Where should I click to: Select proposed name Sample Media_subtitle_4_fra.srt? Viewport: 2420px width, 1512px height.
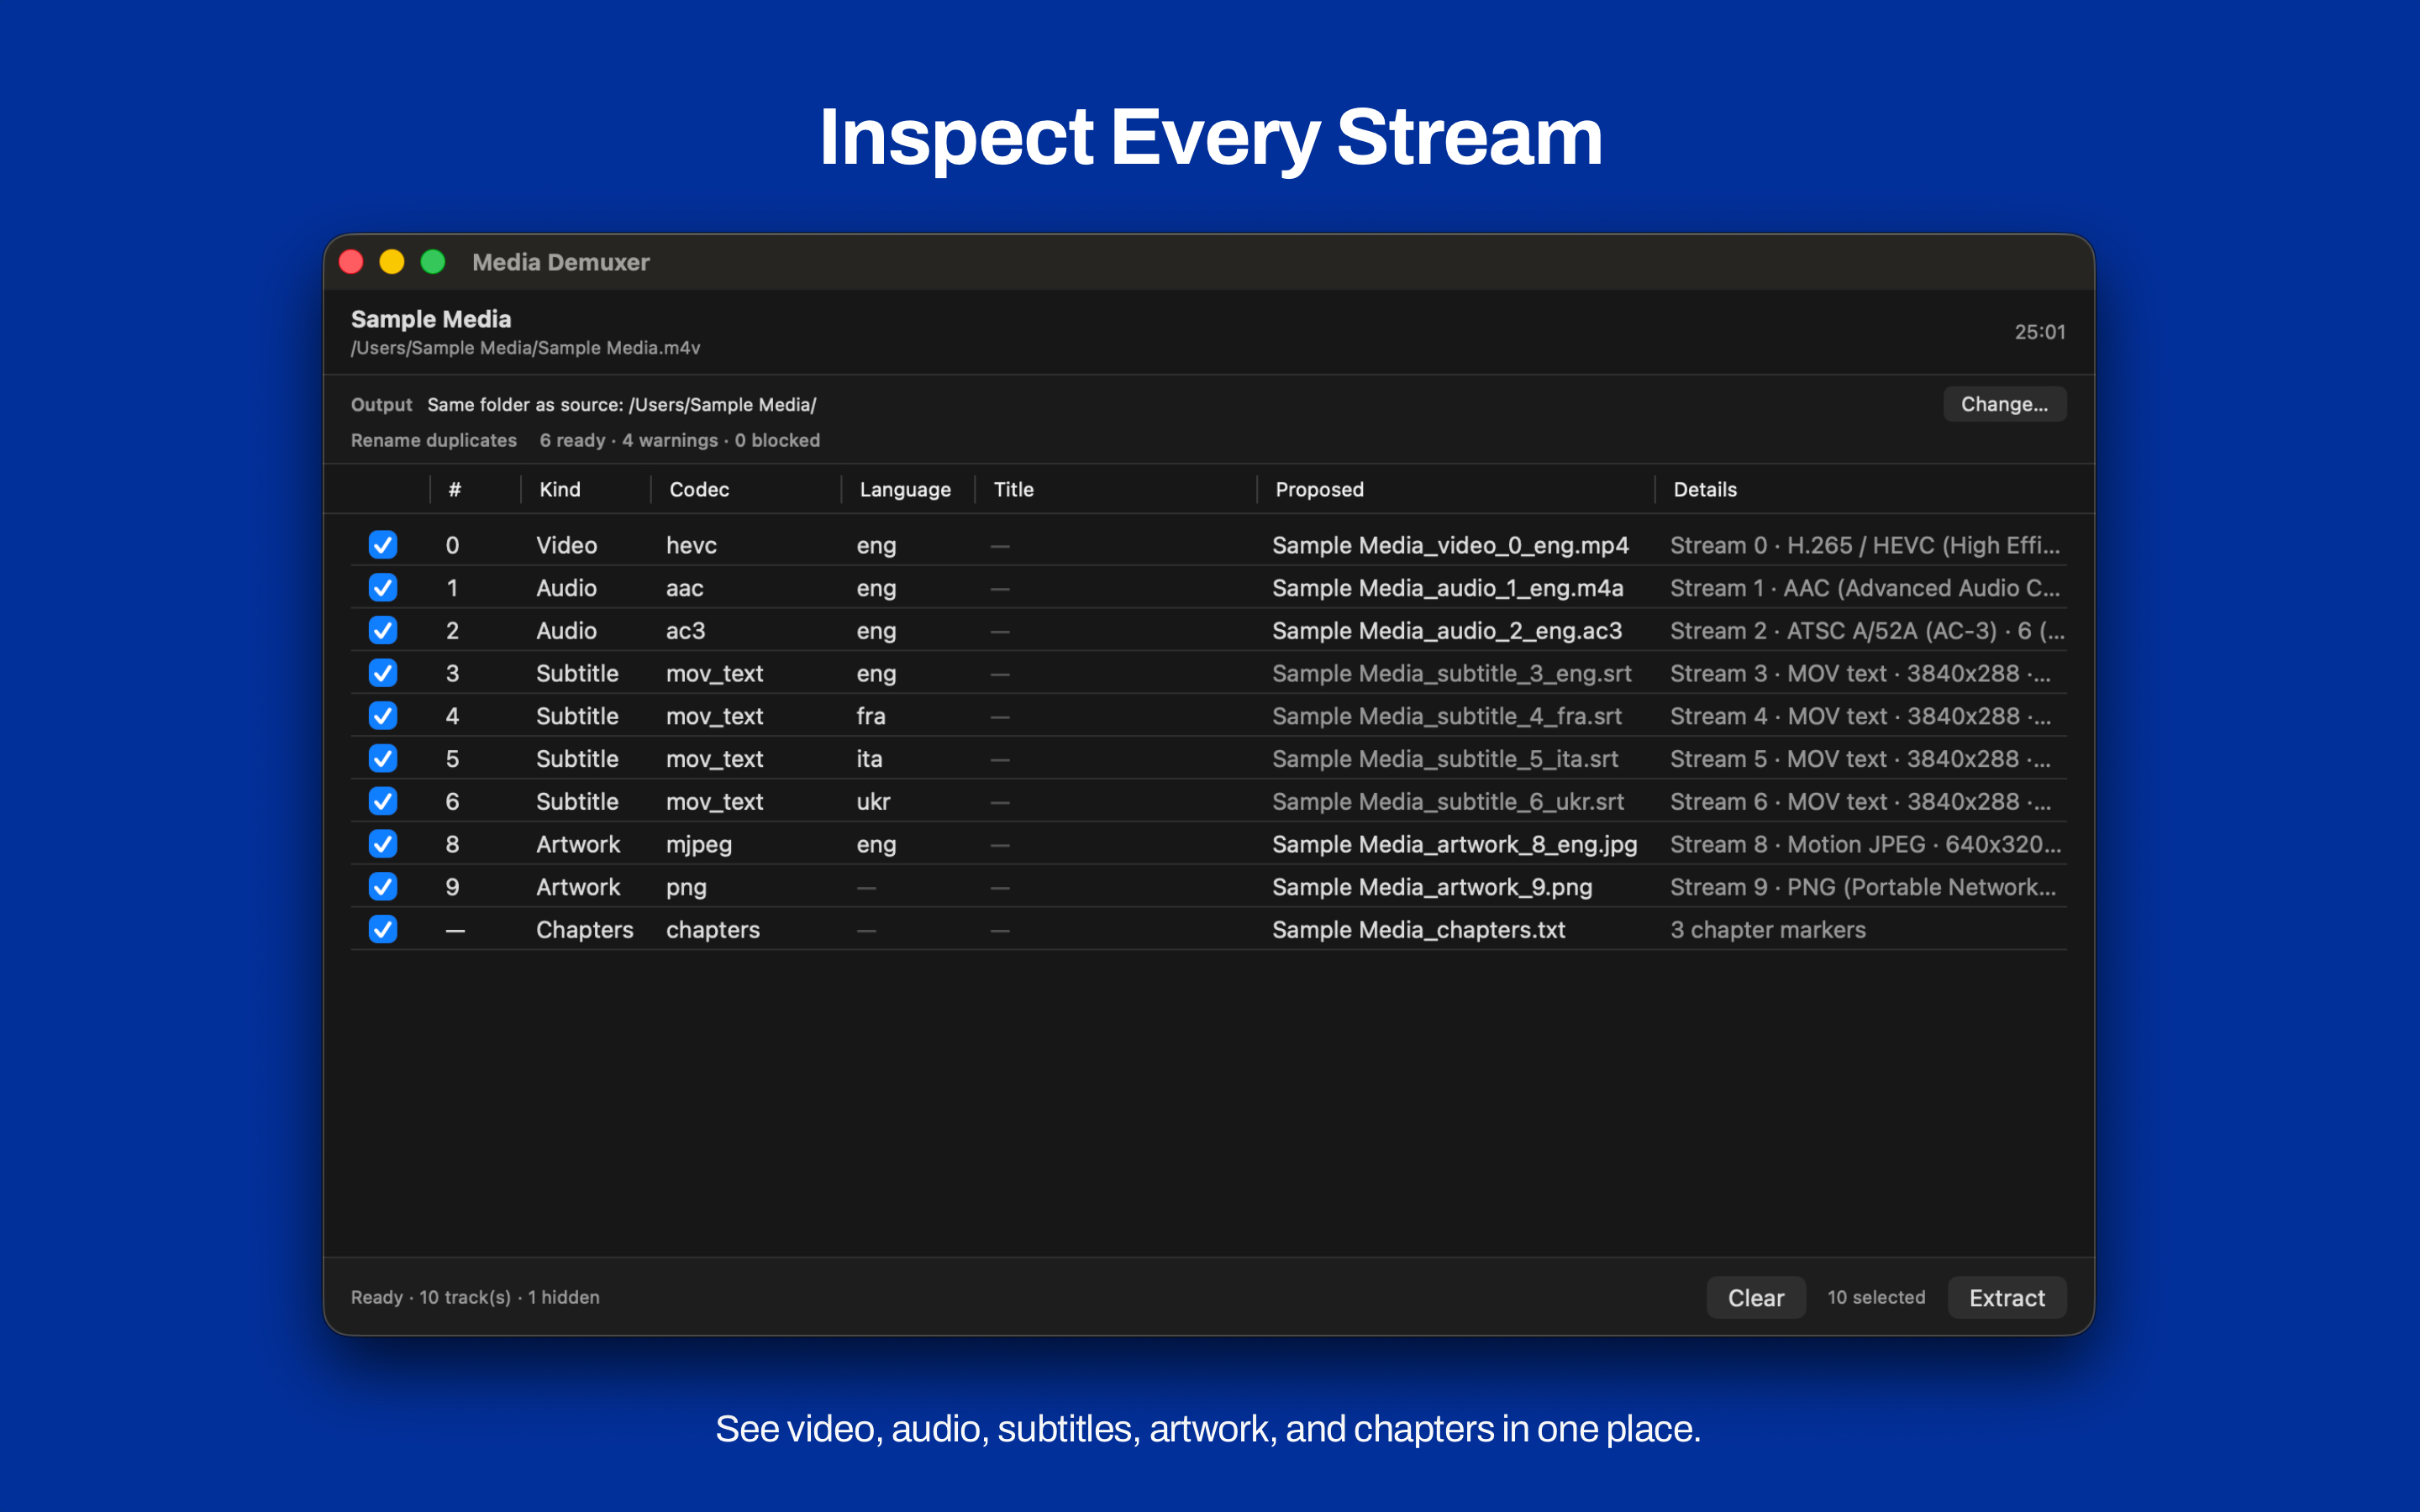1447,716
